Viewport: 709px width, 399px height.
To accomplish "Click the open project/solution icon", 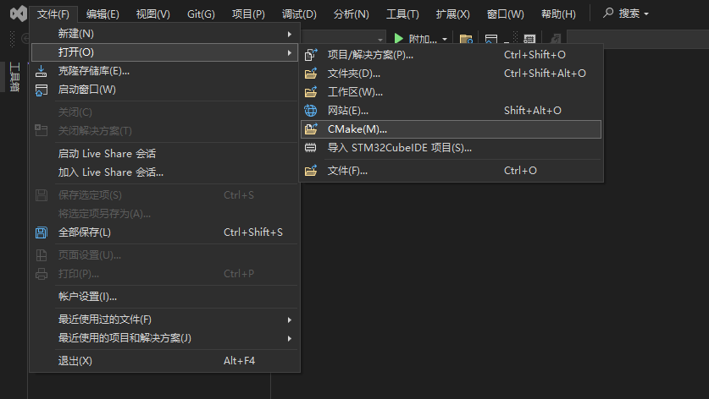I will click(x=311, y=55).
